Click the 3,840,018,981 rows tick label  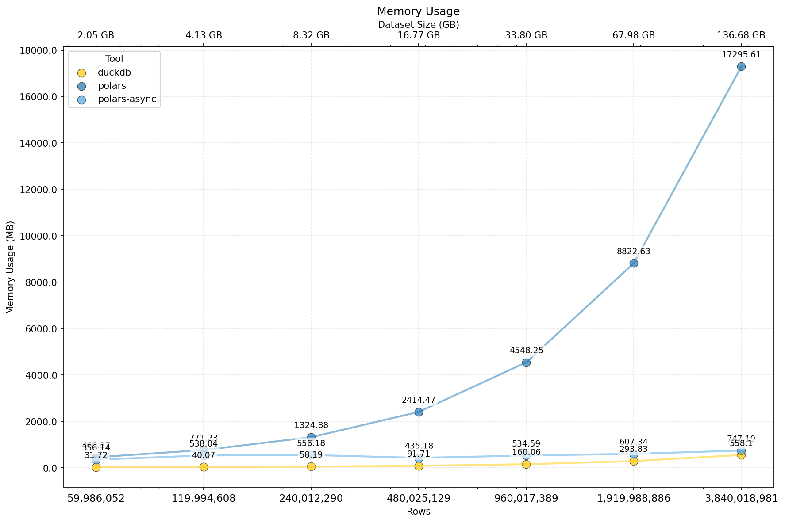741,497
